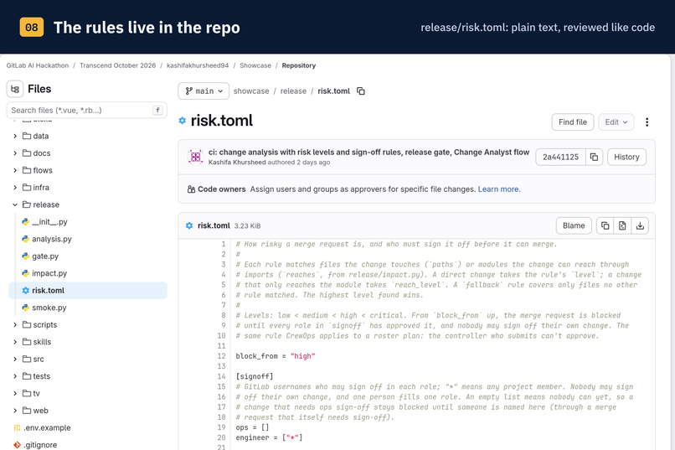Click the Repository breadcrumb
This screenshot has width=675, height=450.
click(x=299, y=65)
